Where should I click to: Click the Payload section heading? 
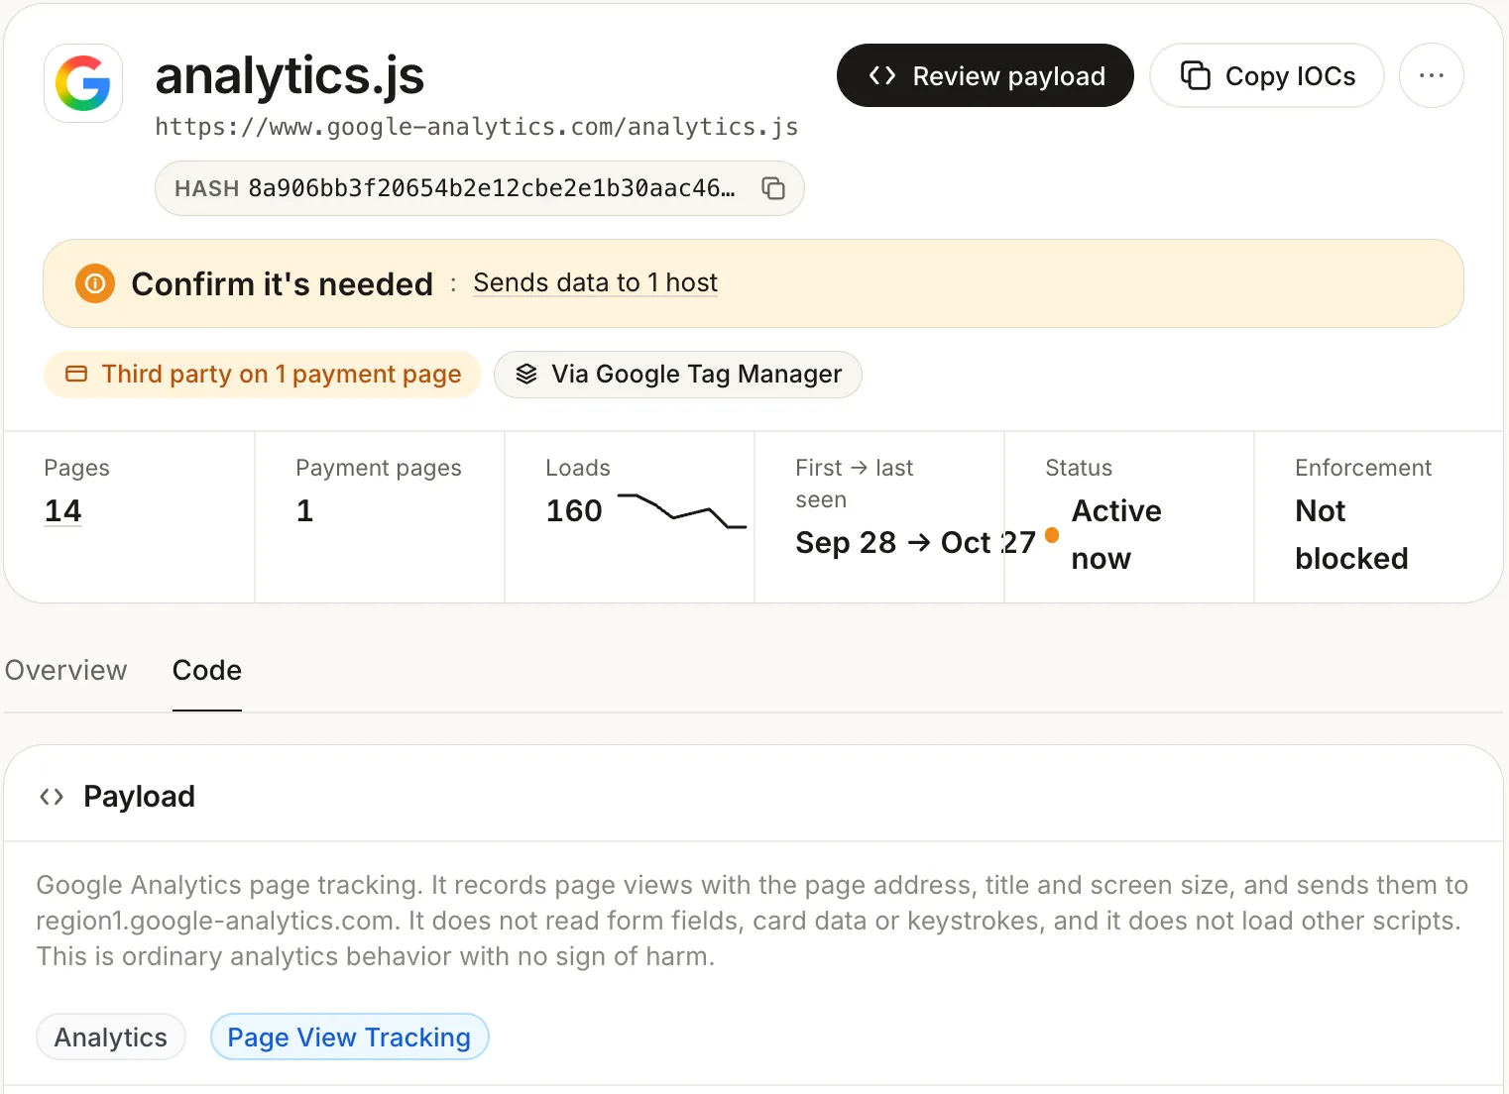tap(139, 797)
